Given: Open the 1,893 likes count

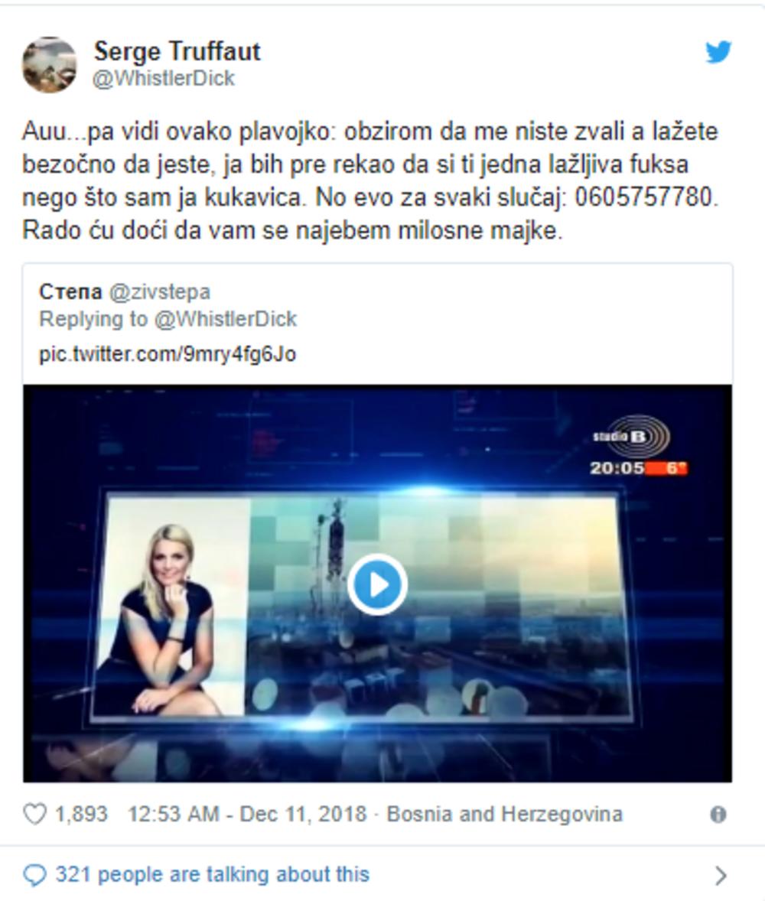Looking at the screenshot, I should [81, 814].
